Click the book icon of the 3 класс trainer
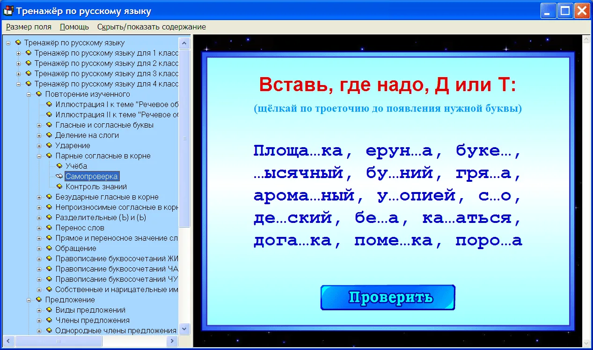 [29, 73]
